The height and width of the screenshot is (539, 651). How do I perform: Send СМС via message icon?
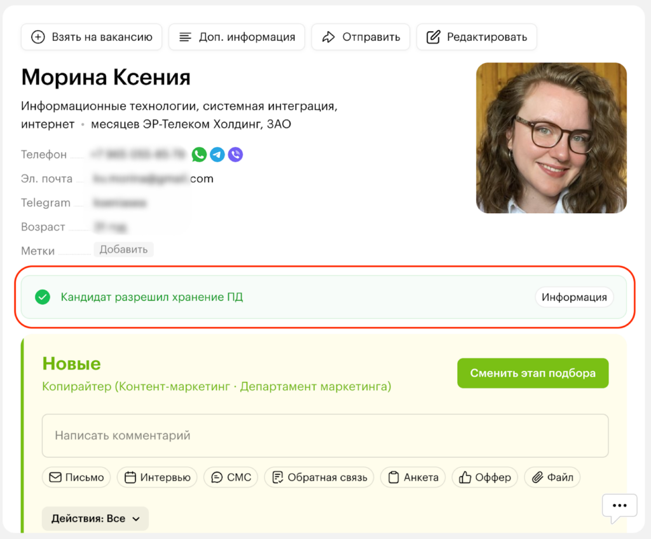tap(230, 477)
